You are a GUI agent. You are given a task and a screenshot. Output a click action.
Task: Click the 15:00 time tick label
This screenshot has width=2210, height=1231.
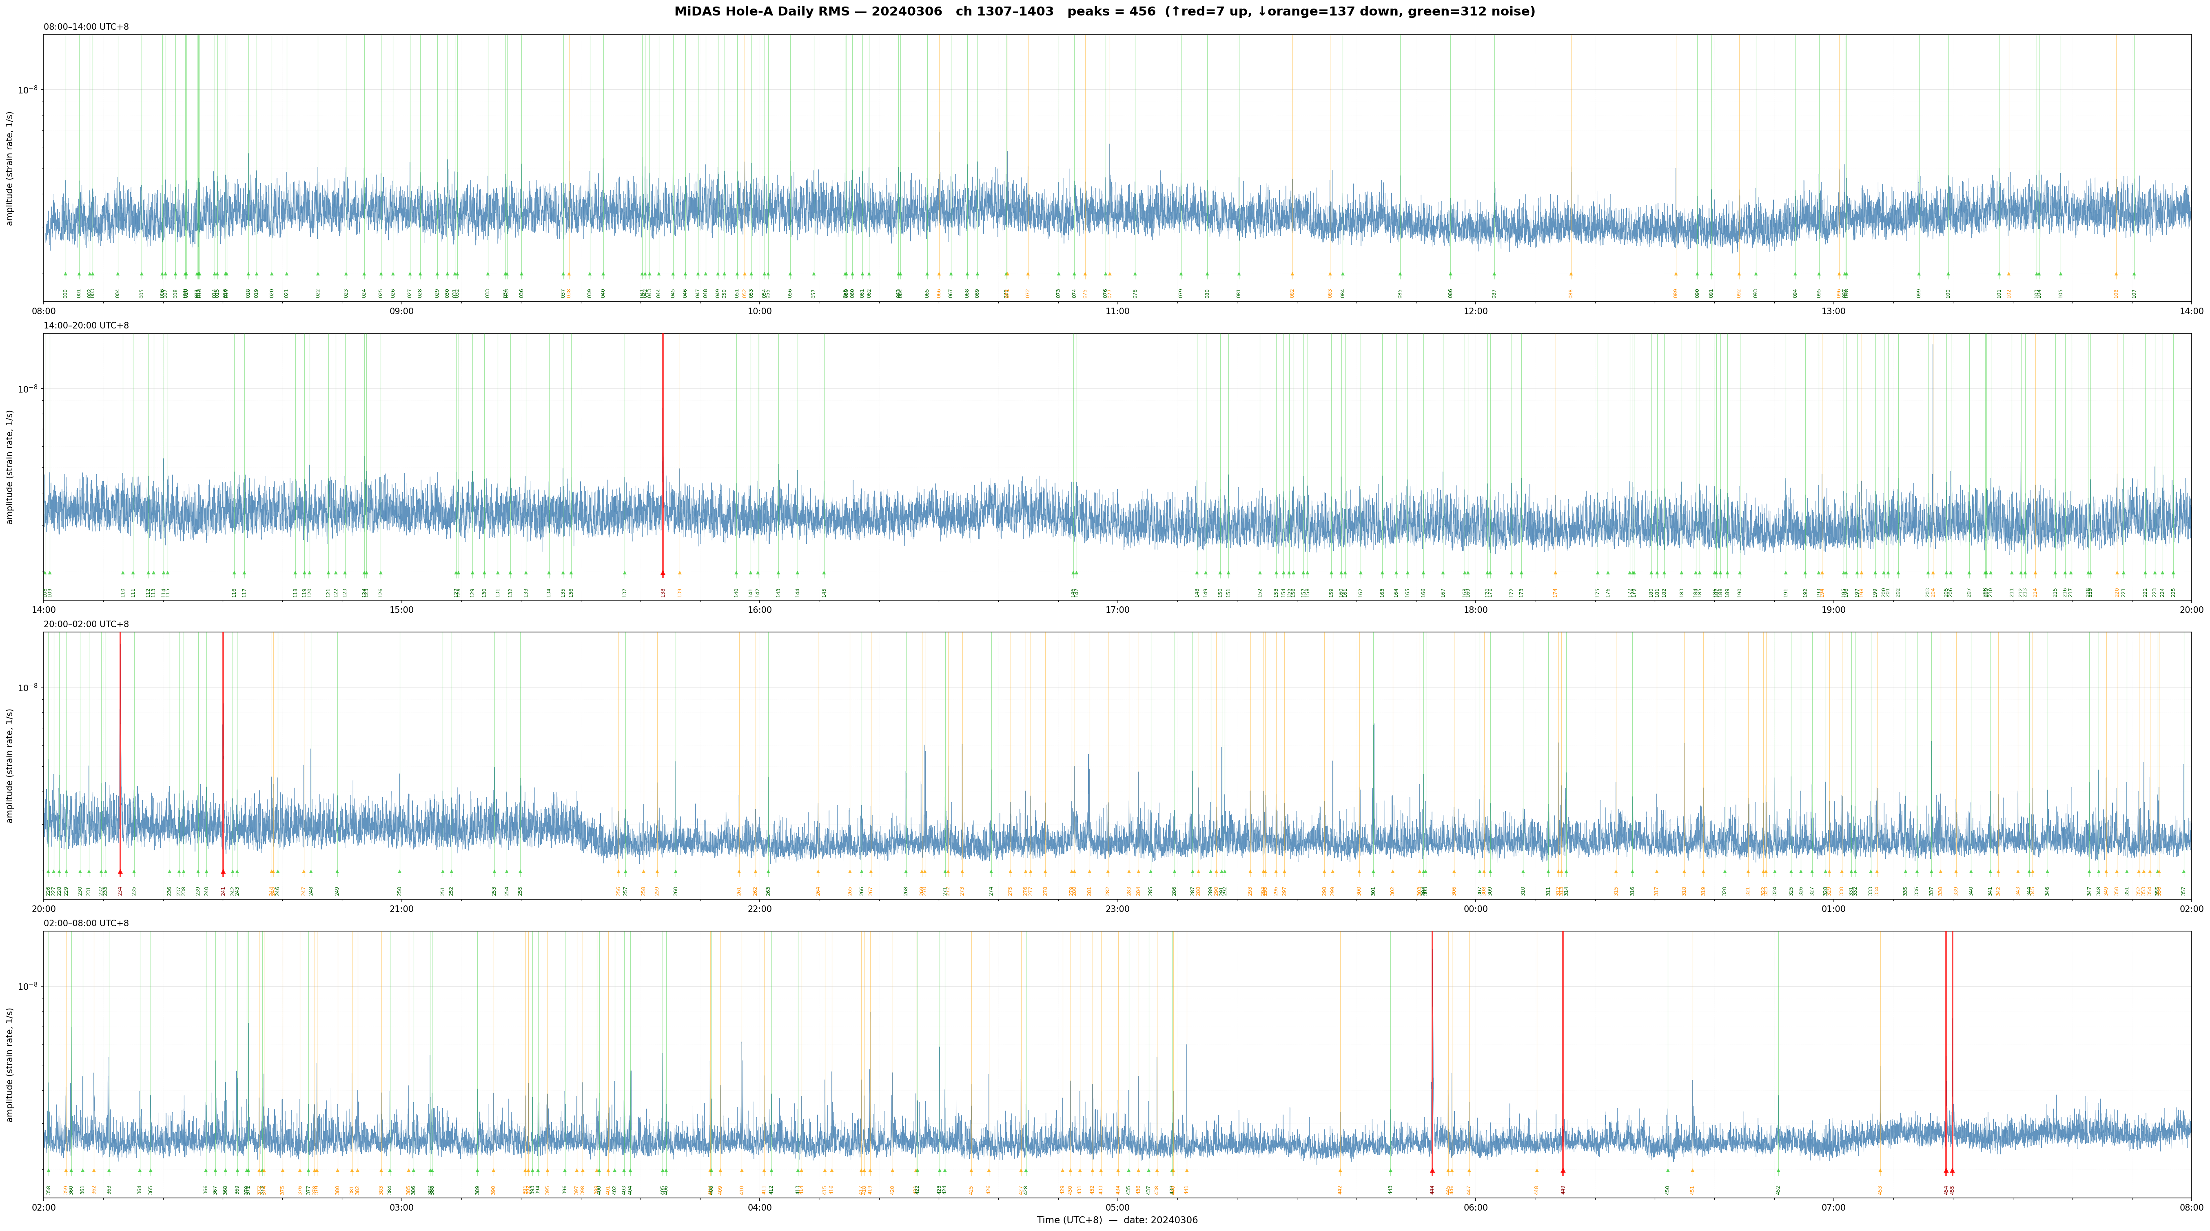click(x=401, y=610)
